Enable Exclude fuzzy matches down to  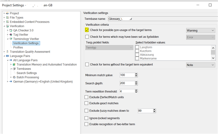(x=86, y=111)
